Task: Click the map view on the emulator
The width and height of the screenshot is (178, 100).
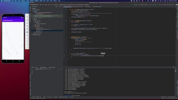Action: [13, 41]
